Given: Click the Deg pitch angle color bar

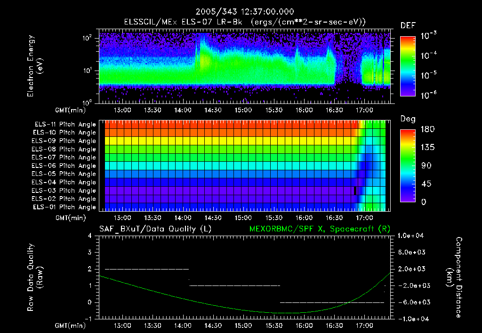Looking at the screenshot, I should (x=408, y=166).
